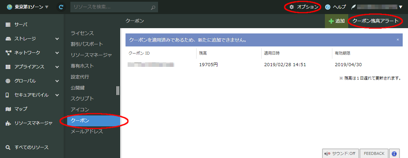Click the sidebar resize handle
Viewport: 408px width, 158px height.
(118, 90)
